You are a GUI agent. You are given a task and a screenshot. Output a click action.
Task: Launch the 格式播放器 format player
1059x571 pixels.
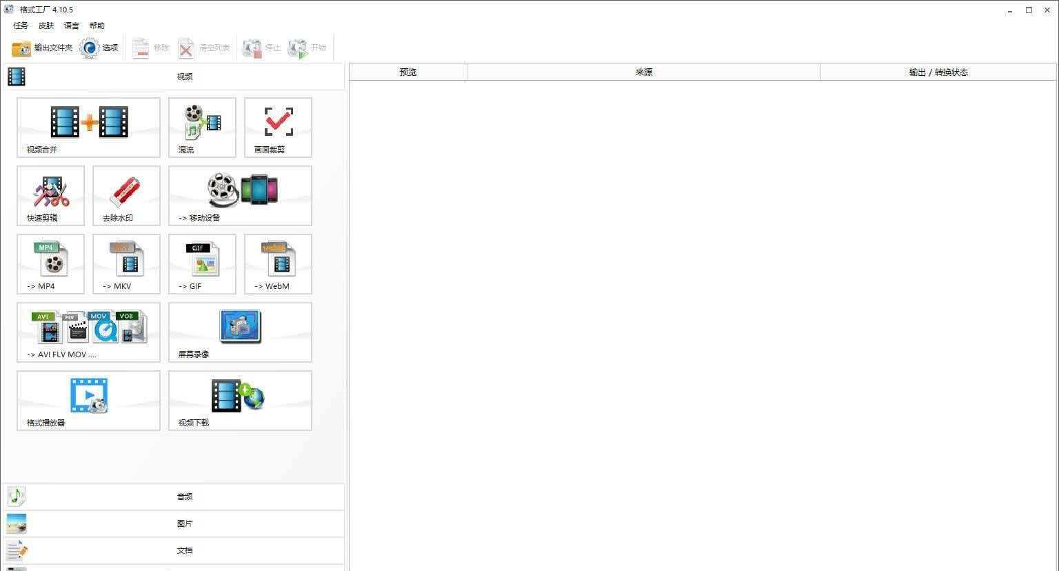tap(88, 400)
